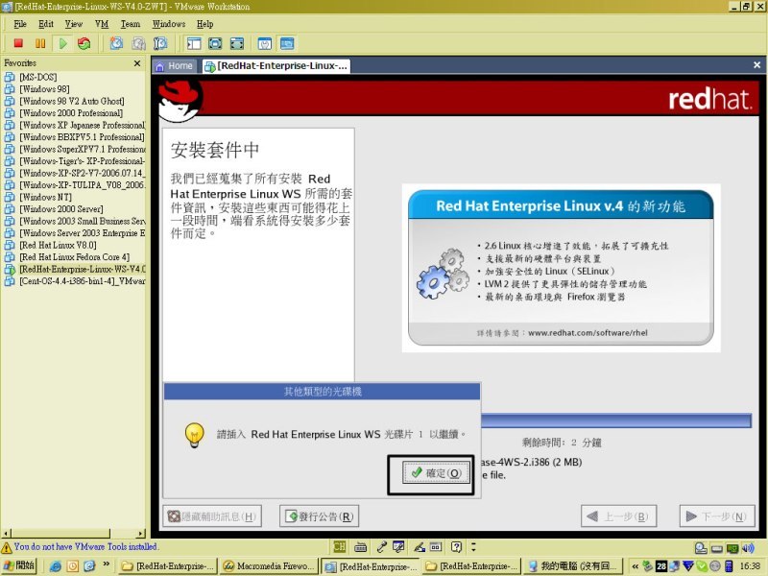768x576 pixels.
Task: Click the language bar help question icon
Action: 456,546
